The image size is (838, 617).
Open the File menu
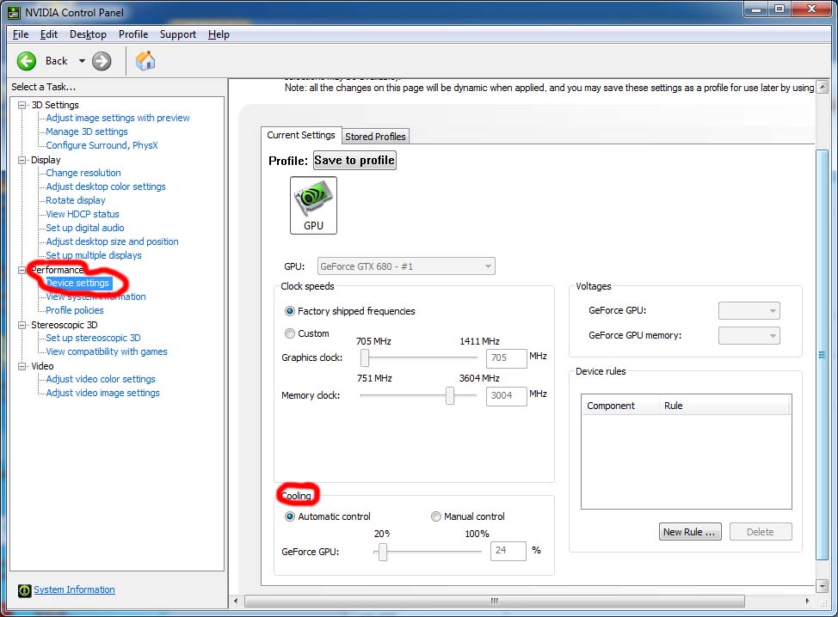point(21,34)
